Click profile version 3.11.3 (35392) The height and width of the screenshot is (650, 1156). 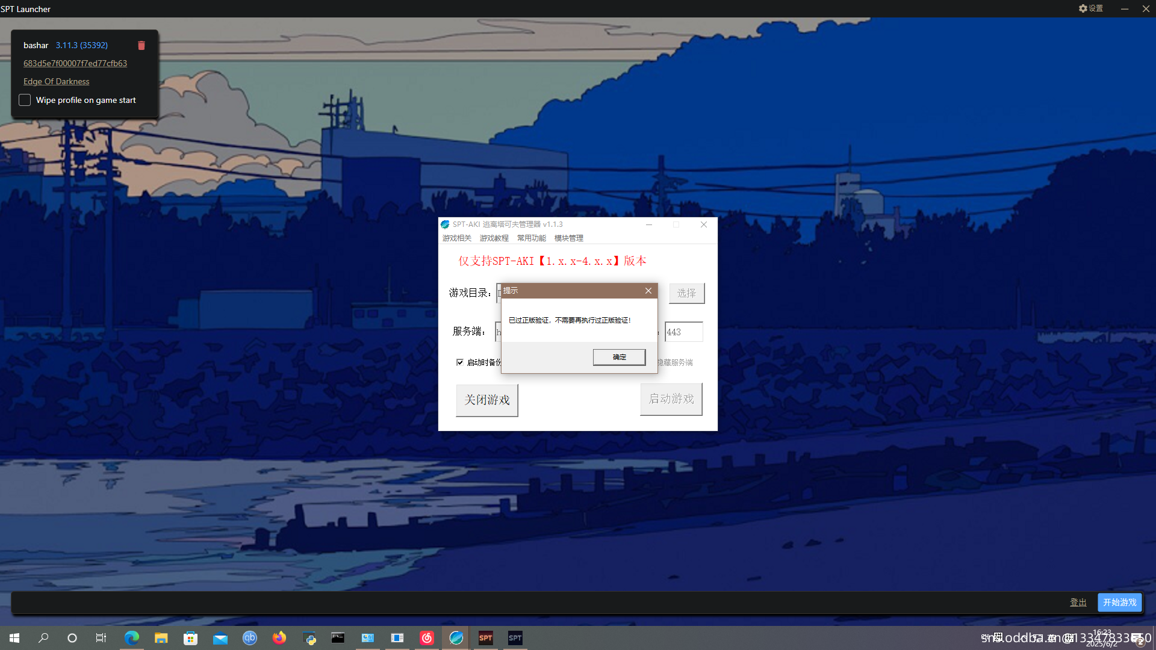click(82, 45)
